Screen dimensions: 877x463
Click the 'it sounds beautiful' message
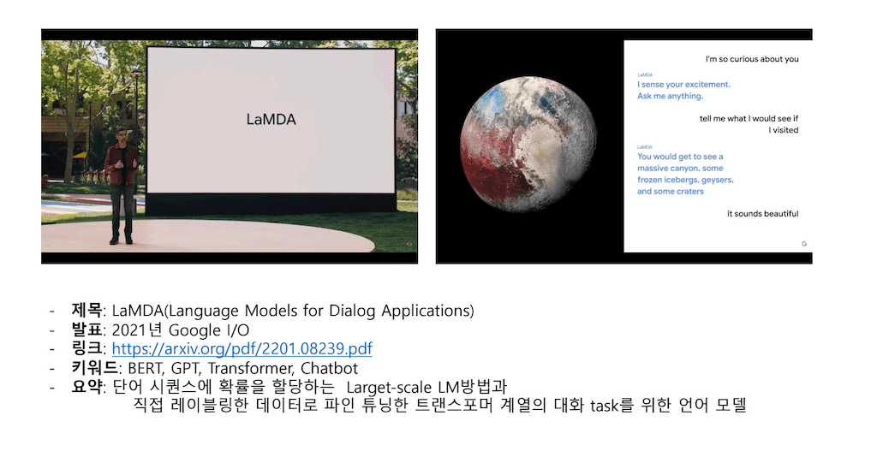[x=762, y=214]
